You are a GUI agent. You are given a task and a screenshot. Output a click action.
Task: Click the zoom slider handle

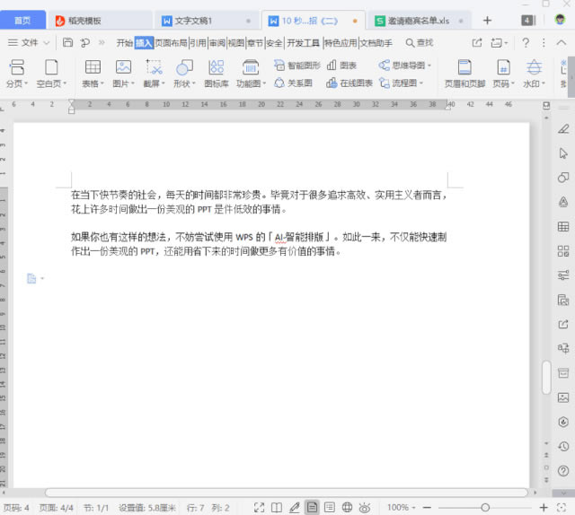tap(485, 507)
